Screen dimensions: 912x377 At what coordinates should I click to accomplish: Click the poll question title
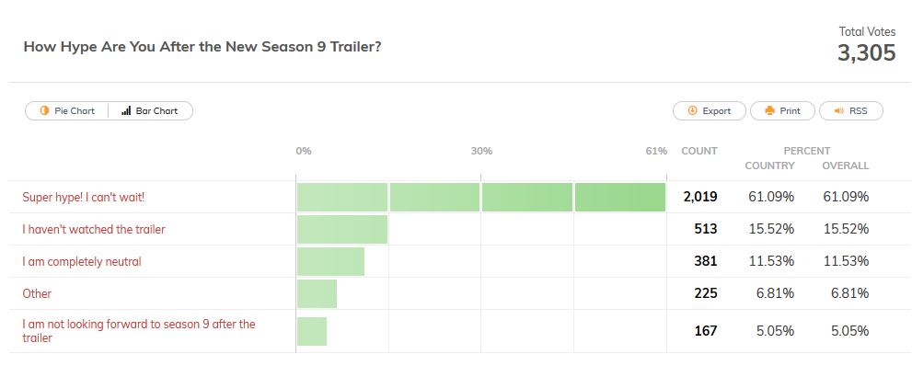[x=202, y=46]
